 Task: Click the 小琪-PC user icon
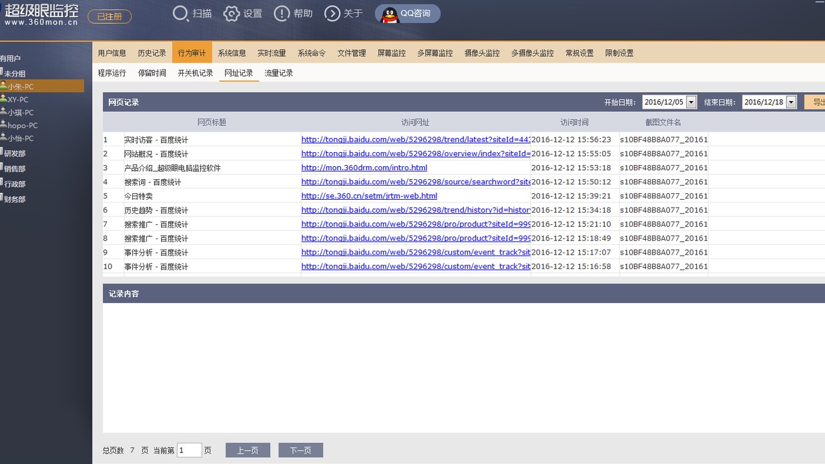coord(3,111)
